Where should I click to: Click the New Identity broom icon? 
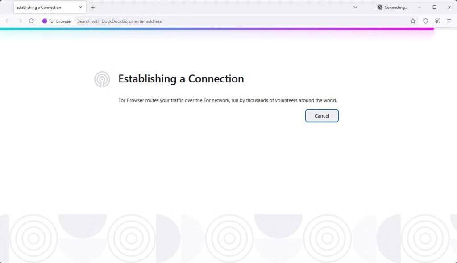pos(437,21)
